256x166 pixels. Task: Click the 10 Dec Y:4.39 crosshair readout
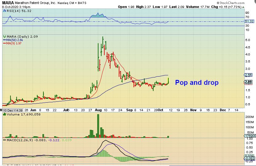pyautogui.click(x=13, y=110)
